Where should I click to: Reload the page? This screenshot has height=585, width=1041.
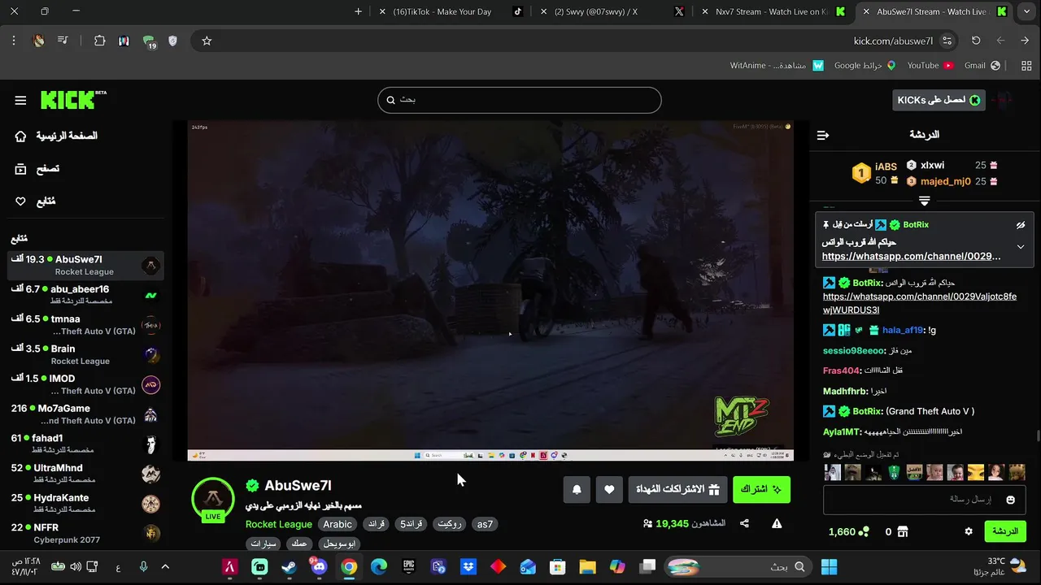point(976,41)
